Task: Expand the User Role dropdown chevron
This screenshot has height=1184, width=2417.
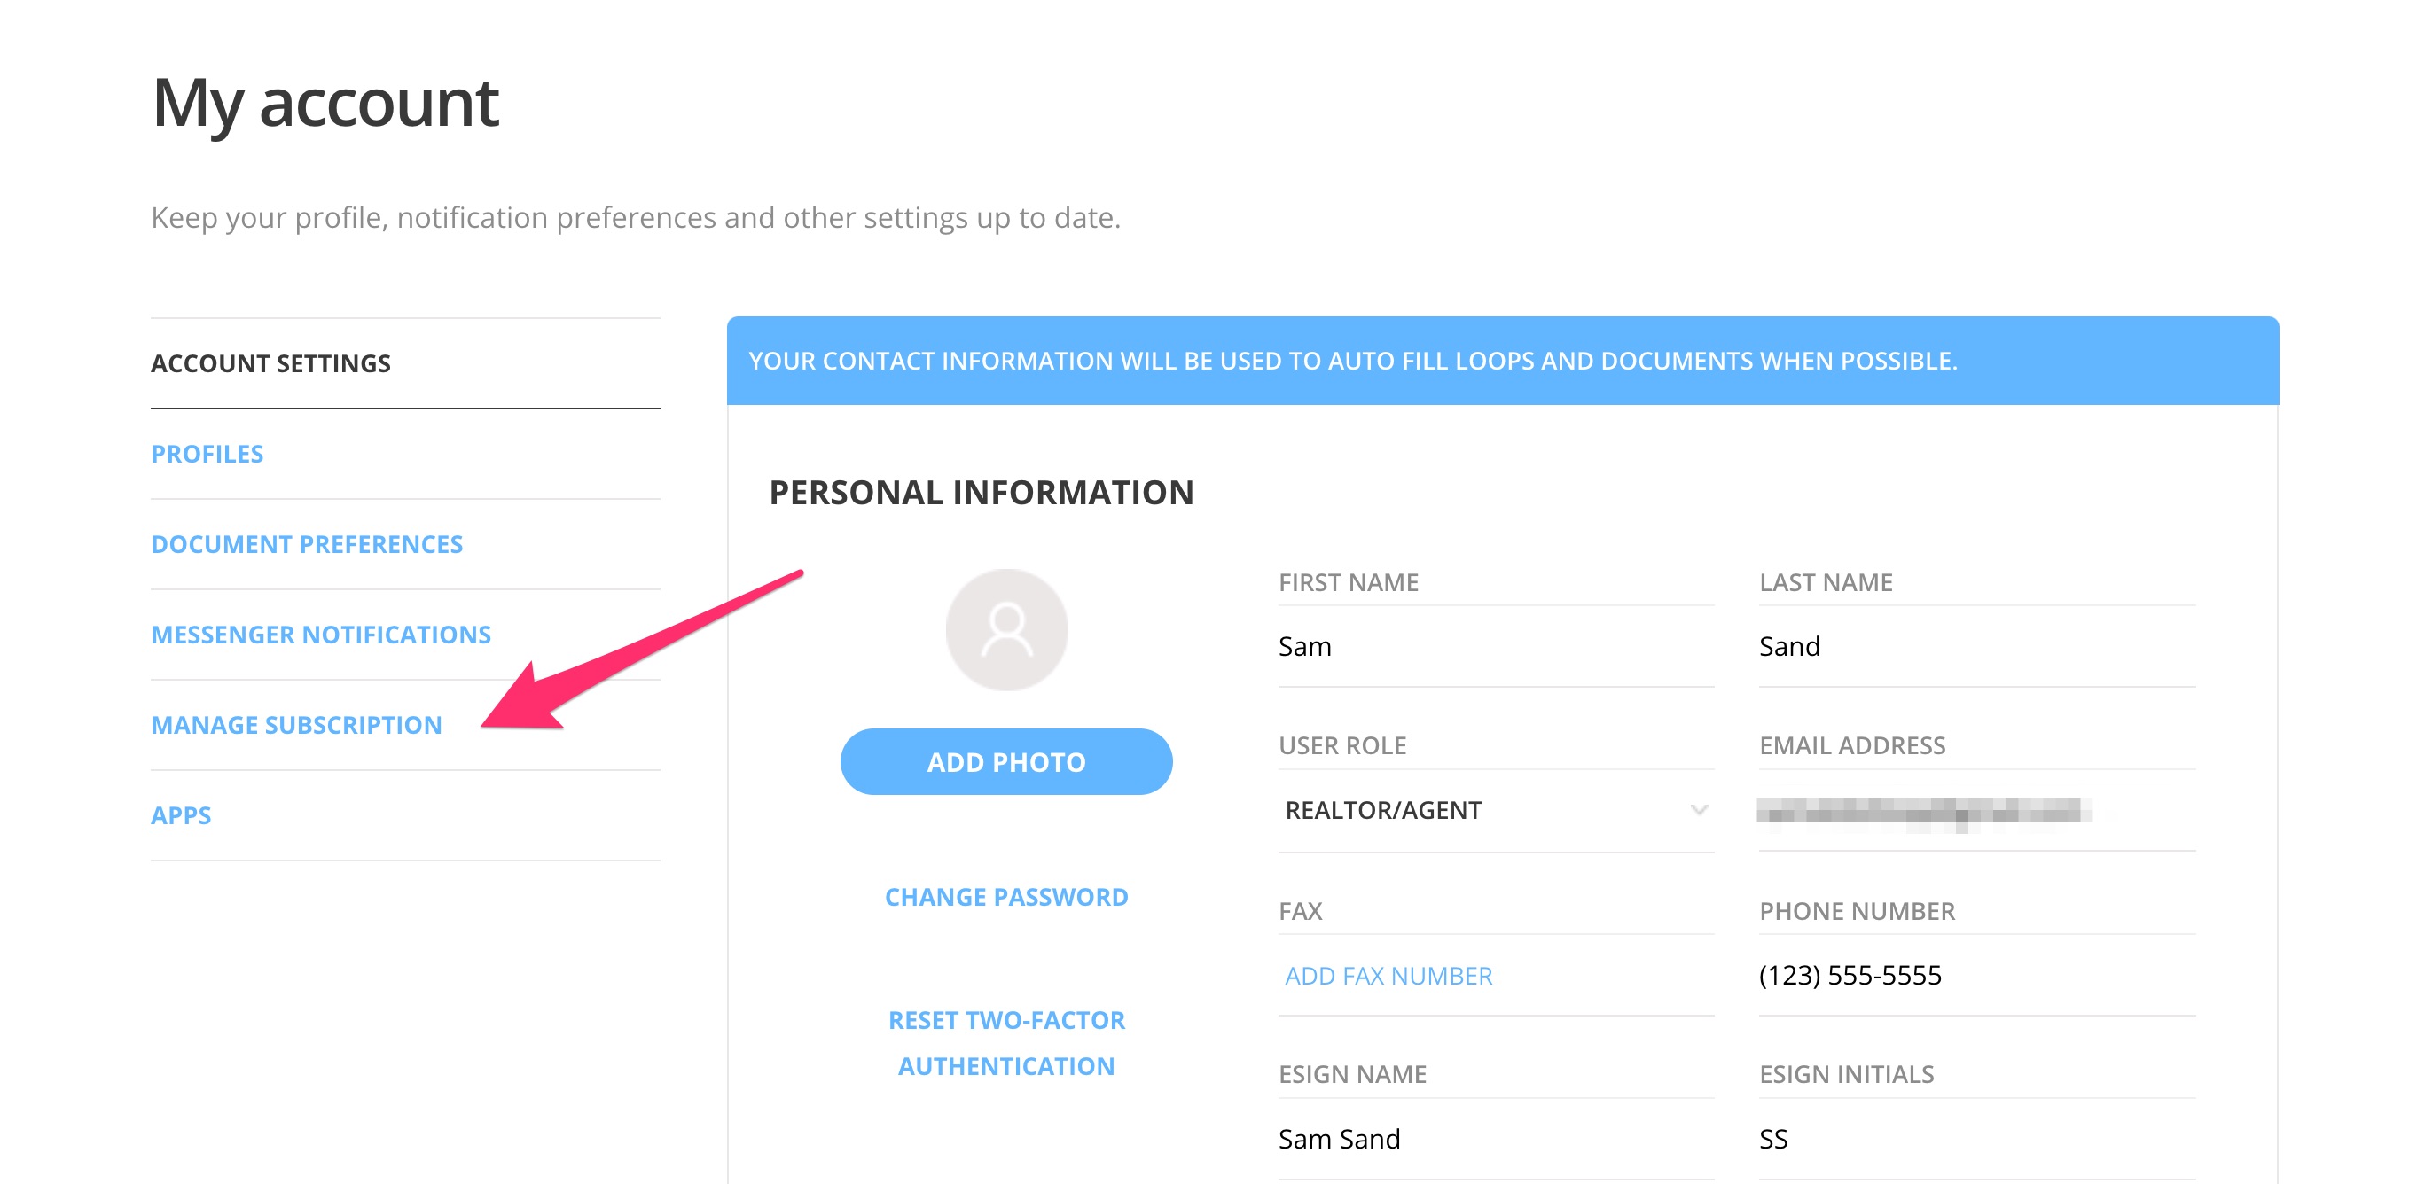Action: (1698, 810)
